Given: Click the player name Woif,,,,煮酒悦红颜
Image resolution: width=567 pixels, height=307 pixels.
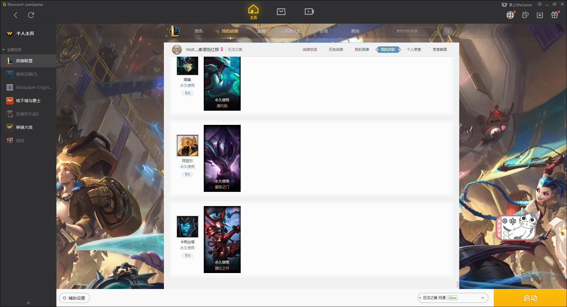Looking at the screenshot, I should (202, 50).
